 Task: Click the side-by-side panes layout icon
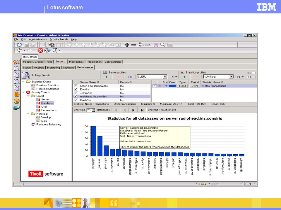click(249, 77)
